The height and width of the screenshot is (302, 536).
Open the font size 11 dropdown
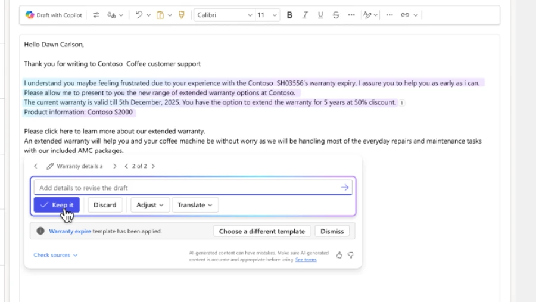click(x=267, y=15)
